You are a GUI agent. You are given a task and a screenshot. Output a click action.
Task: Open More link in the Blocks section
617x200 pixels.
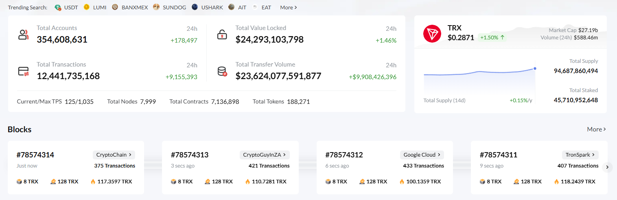(596, 129)
